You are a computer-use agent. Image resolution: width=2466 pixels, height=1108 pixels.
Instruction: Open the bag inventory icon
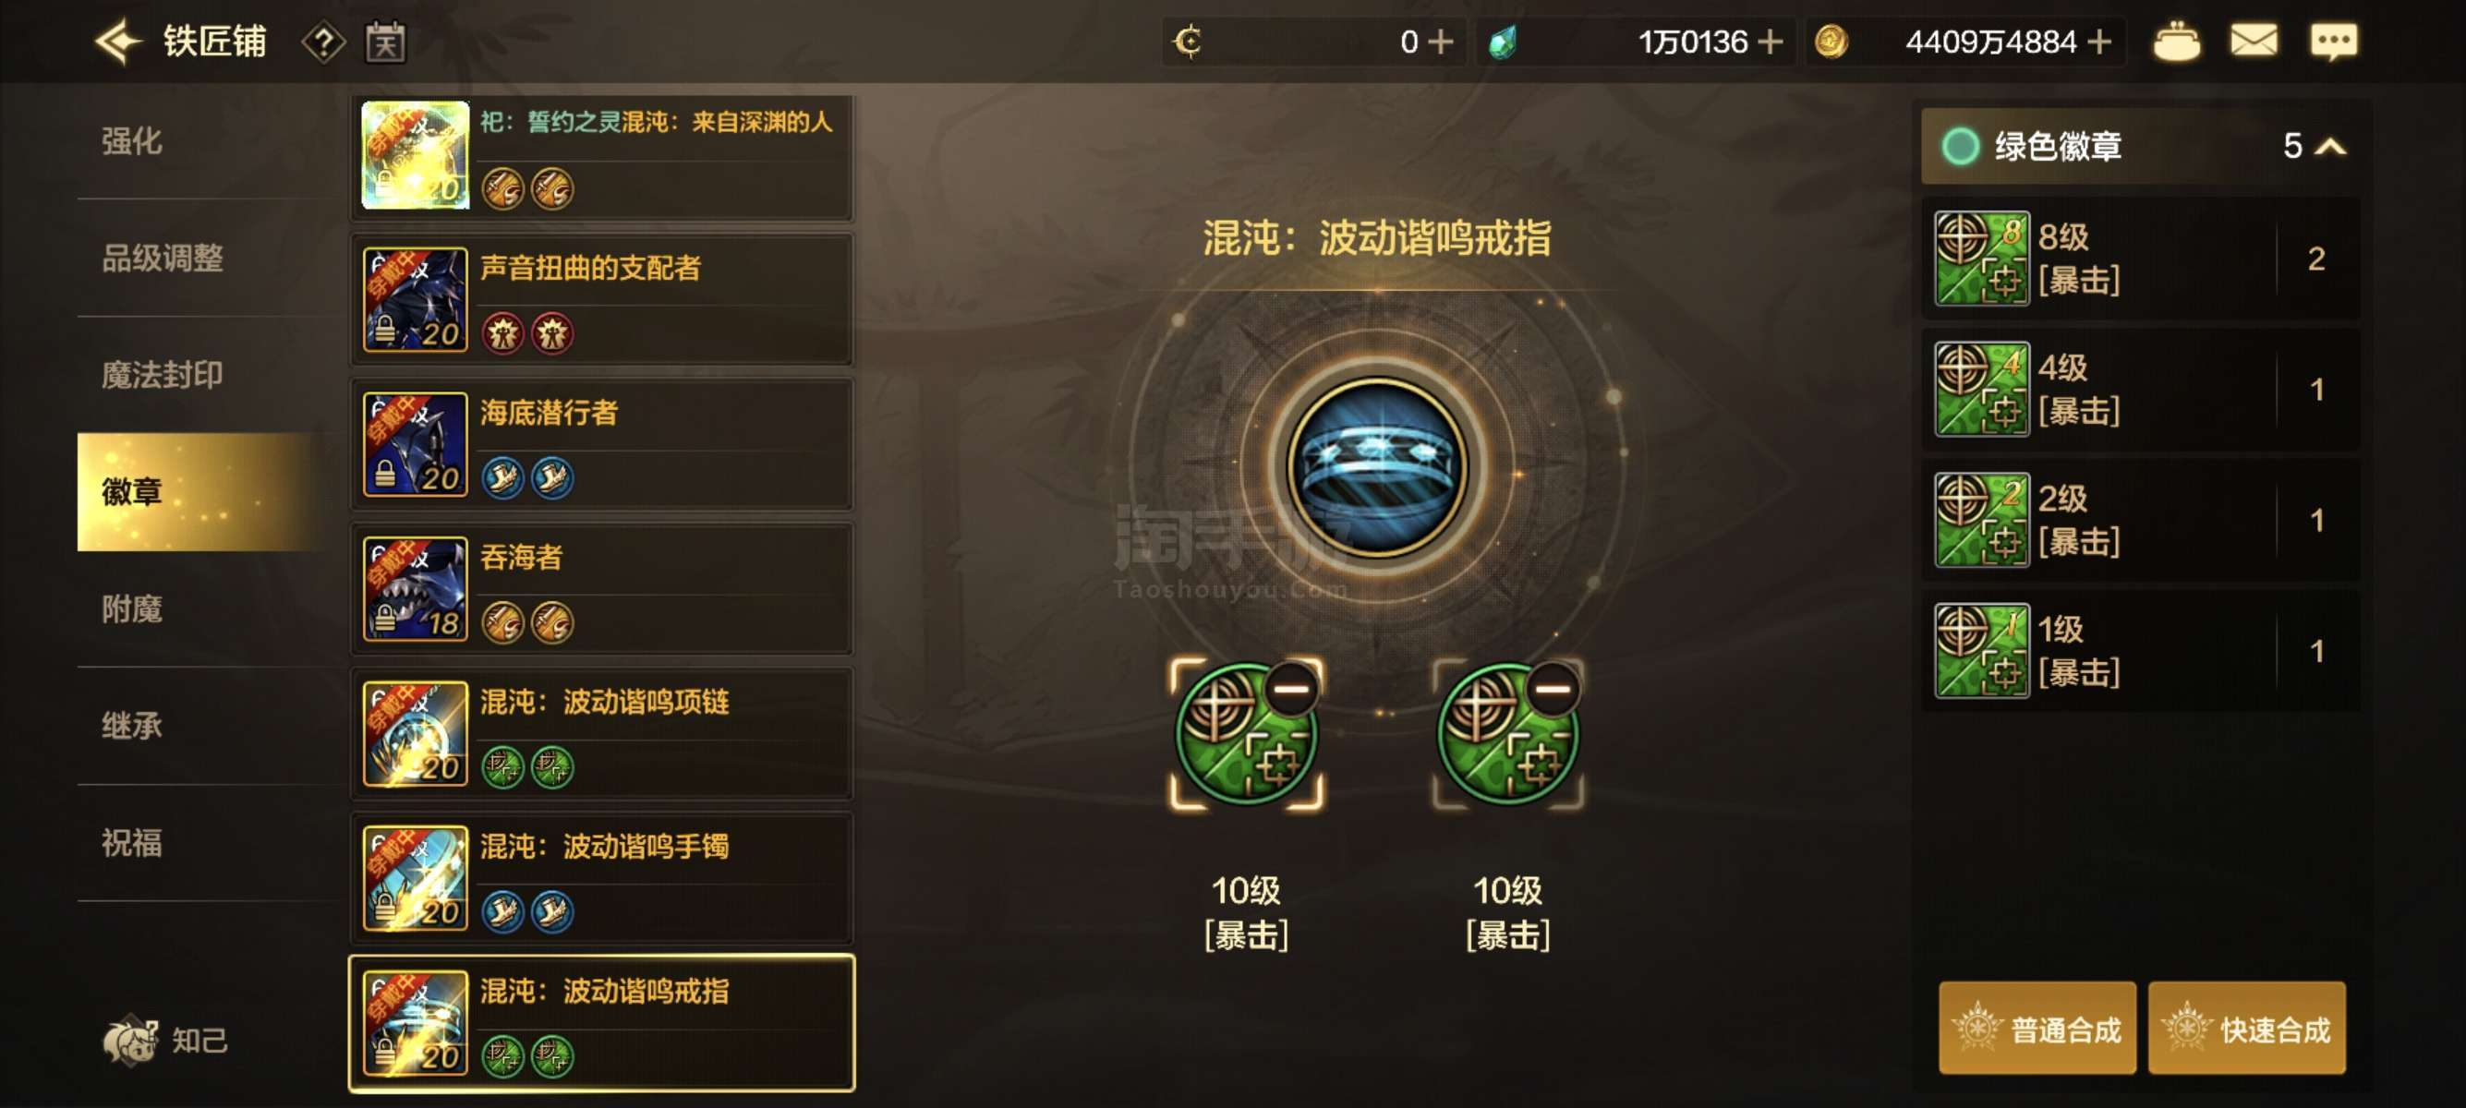[2176, 42]
